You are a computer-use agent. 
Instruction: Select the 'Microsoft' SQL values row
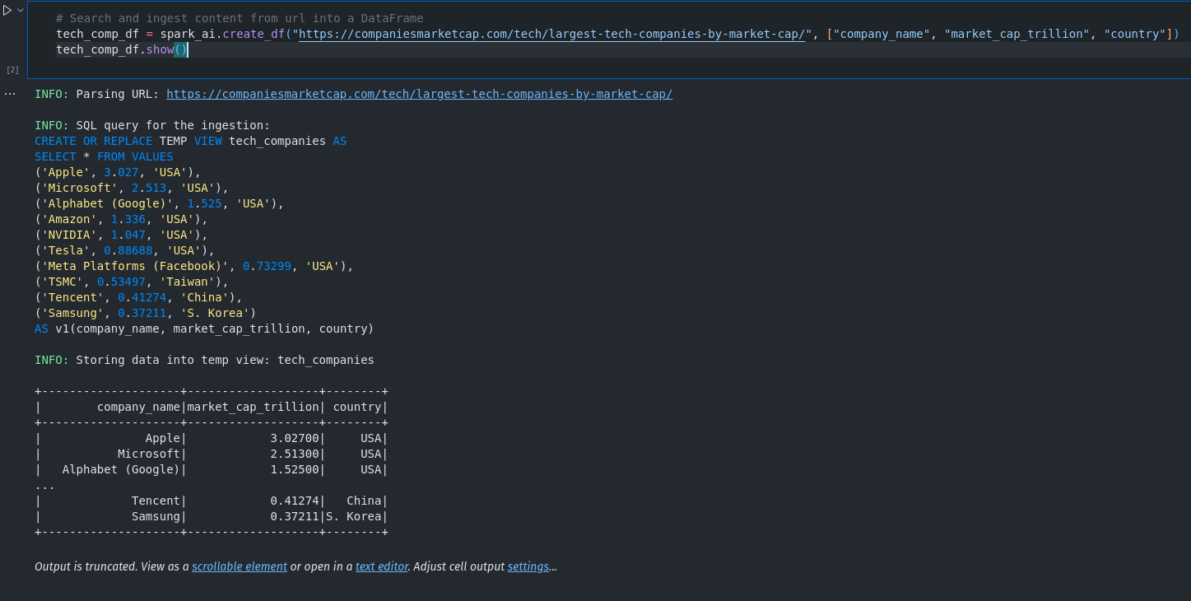pyautogui.click(x=132, y=188)
